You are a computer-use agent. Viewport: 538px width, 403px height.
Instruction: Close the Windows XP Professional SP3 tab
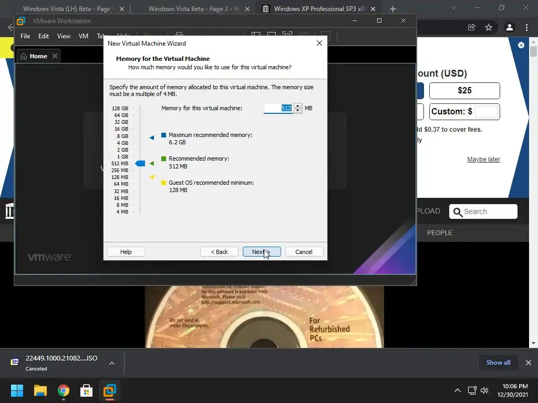373,9
